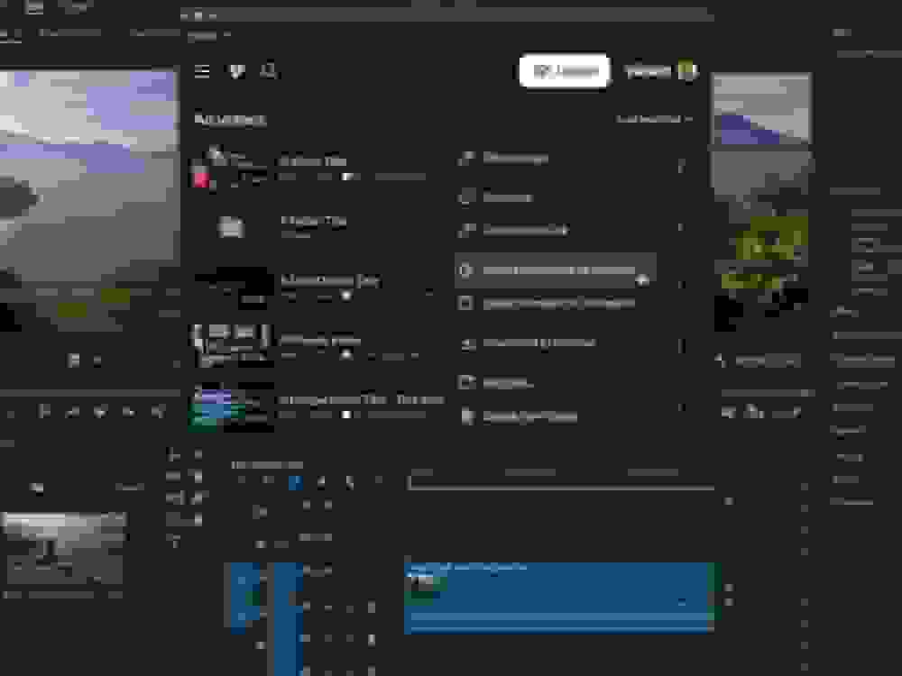Choose the last context menu entry with file icon

520,416
